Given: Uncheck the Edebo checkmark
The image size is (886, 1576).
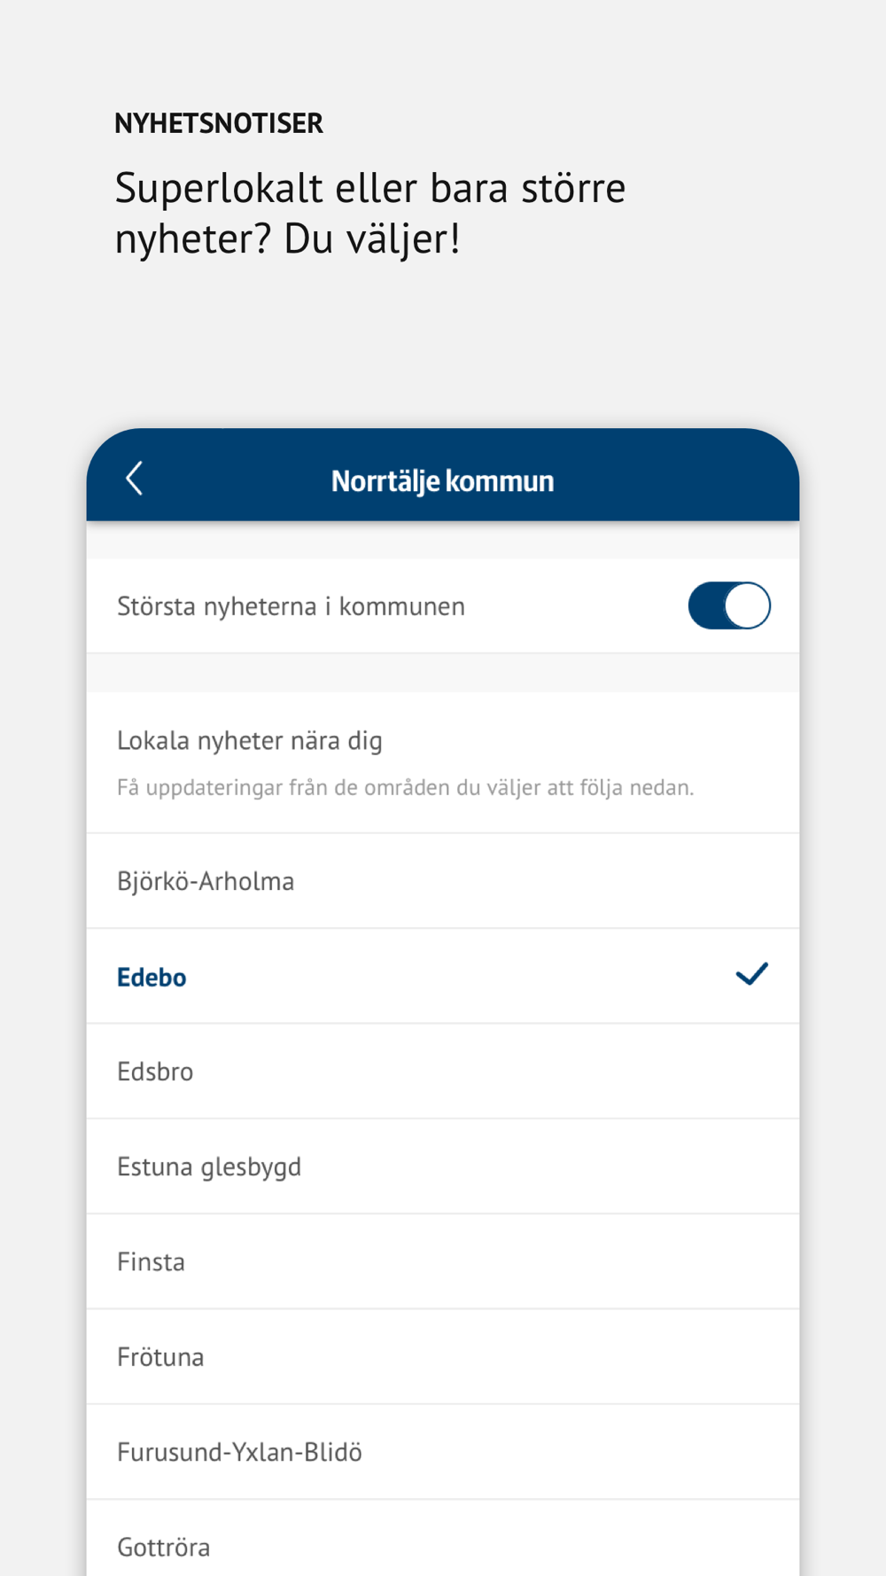Looking at the screenshot, I should click(x=751, y=975).
